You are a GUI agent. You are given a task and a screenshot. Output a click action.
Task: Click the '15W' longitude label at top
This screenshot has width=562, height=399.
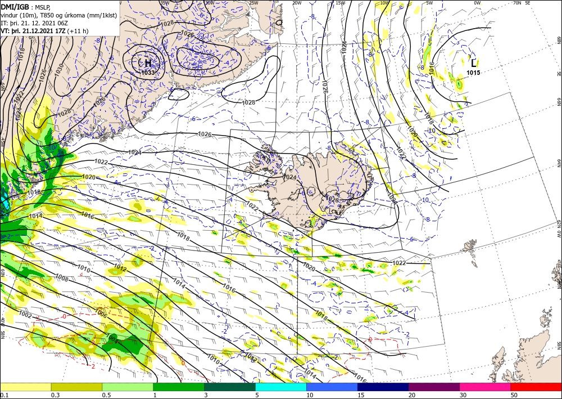341,3
